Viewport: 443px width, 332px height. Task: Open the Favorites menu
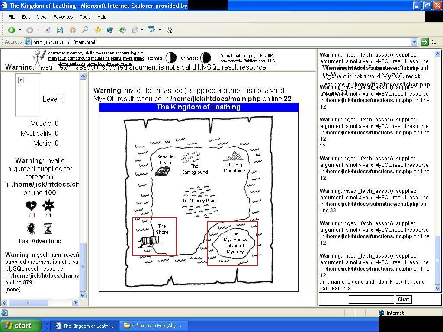point(63,17)
